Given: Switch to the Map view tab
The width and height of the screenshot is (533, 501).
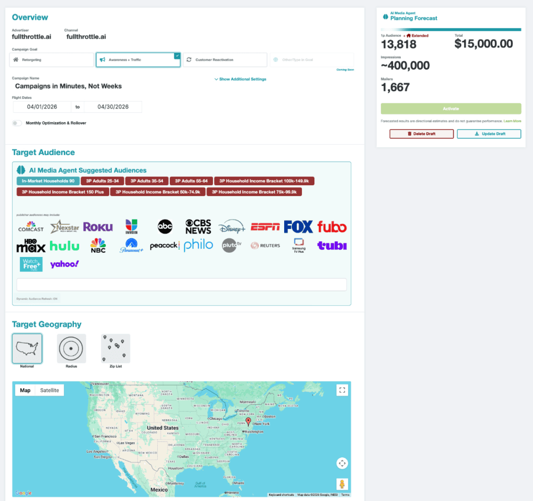Looking at the screenshot, I should coord(25,390).
